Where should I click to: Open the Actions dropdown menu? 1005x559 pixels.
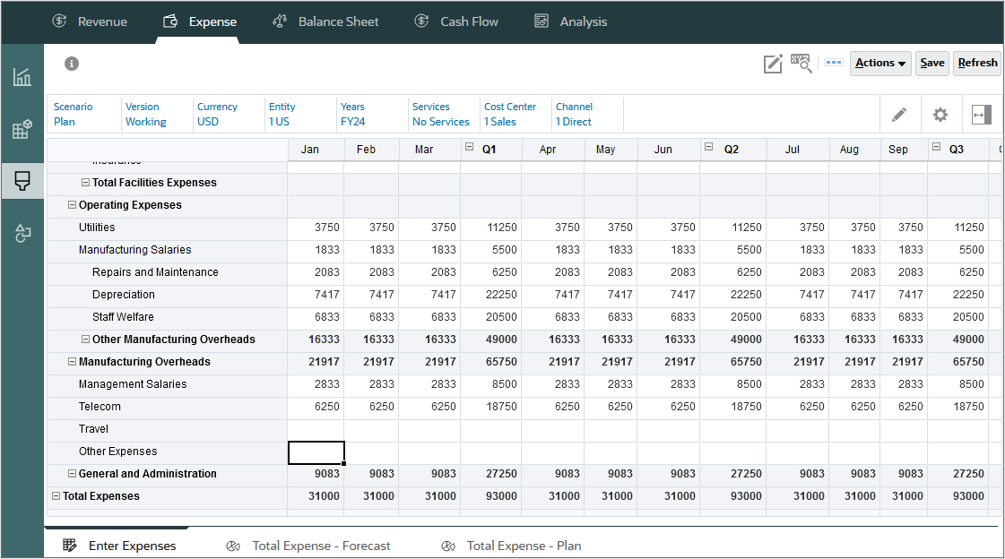click(x=879, y=63)
